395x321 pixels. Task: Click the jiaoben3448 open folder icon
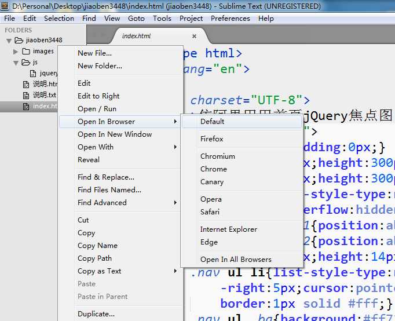[x=19, y=40]
